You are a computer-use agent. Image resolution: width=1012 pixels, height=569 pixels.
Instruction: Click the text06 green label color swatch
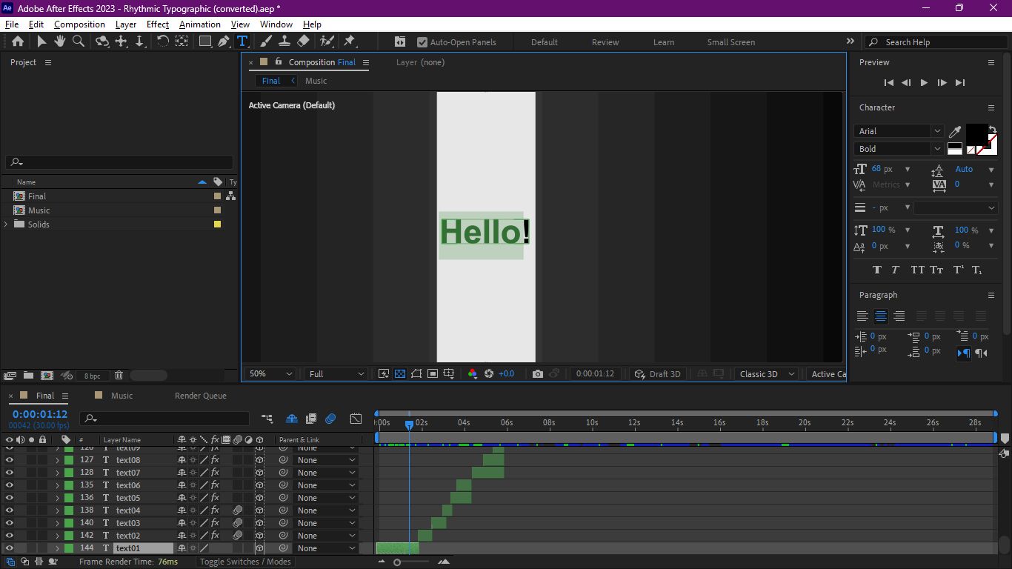(x=69, y=485)
